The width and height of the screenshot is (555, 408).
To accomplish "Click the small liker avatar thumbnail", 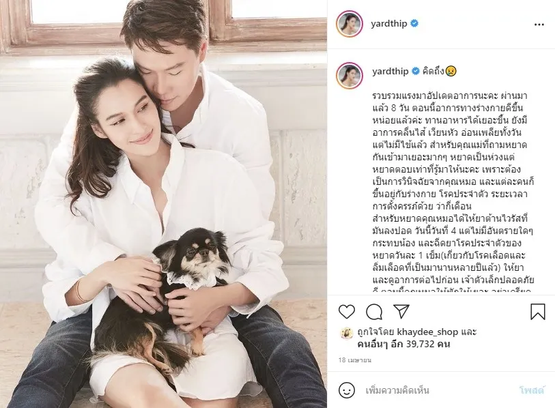I will click(x=347, y=333).
